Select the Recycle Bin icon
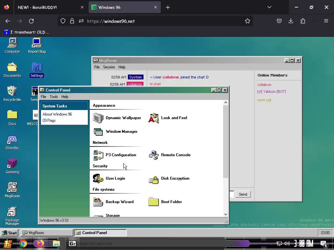Image resolution: width=334 pixels, height=250 pixels. [x=12, y=93]
